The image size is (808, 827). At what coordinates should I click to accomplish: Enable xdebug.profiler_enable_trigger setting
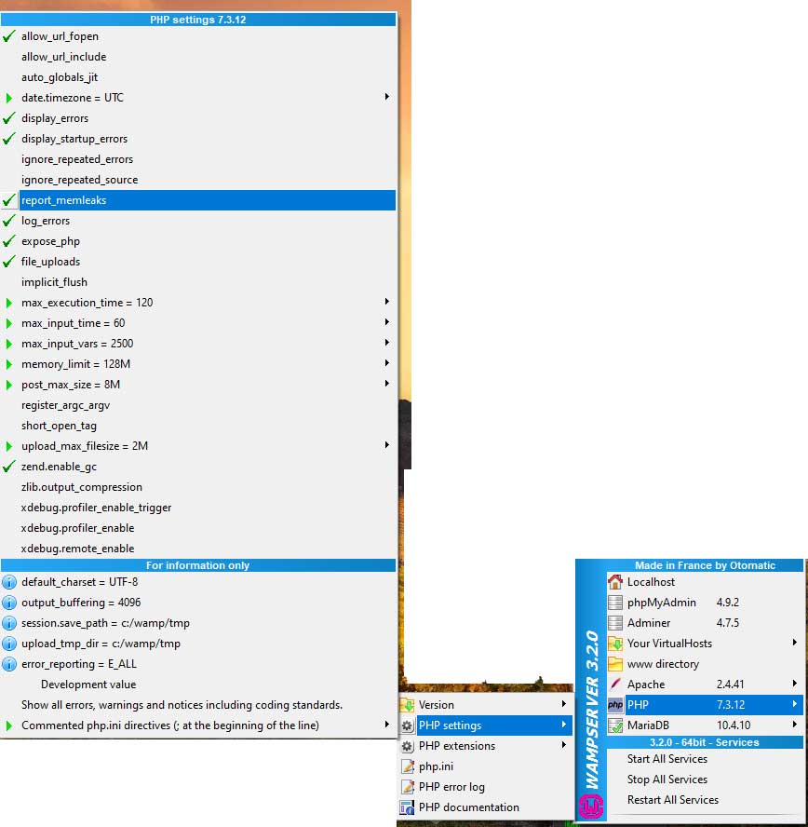pos(198,508)
